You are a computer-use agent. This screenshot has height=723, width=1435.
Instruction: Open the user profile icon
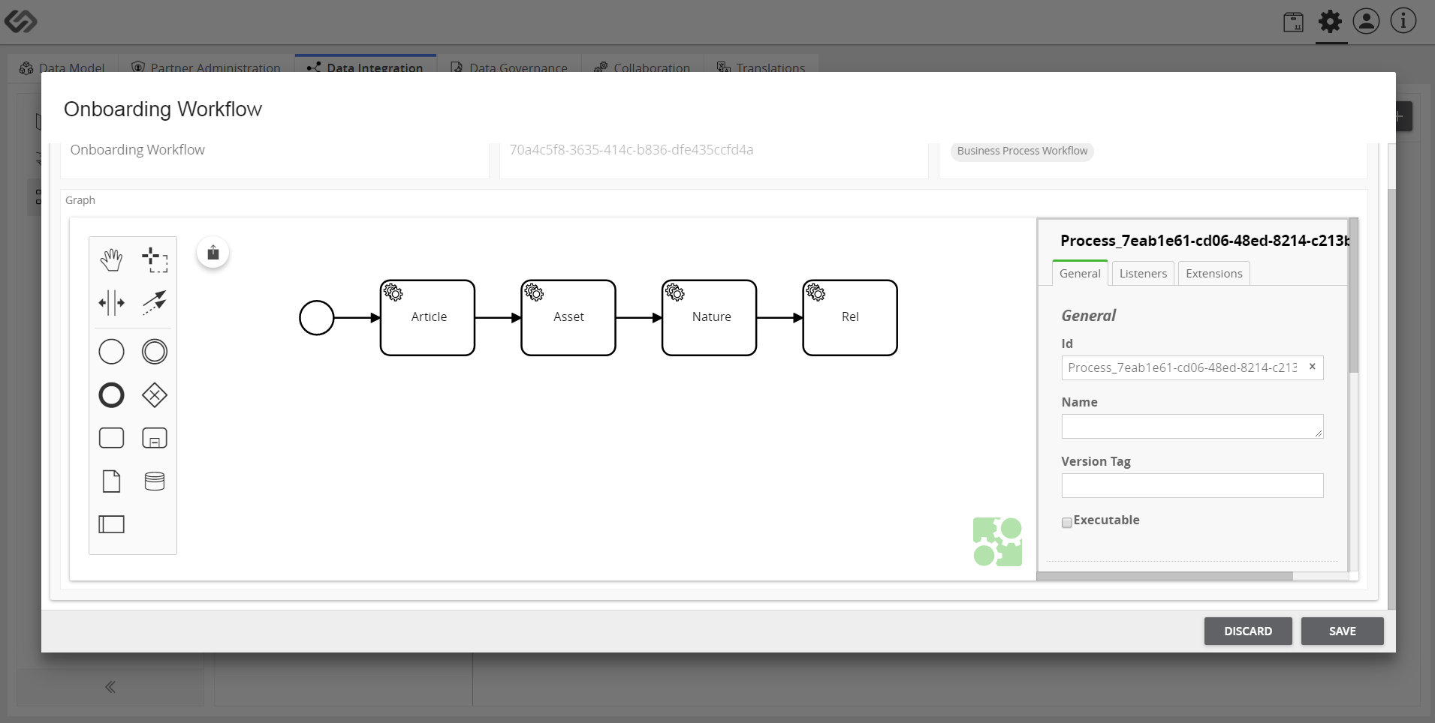[x=1367, y=21]
